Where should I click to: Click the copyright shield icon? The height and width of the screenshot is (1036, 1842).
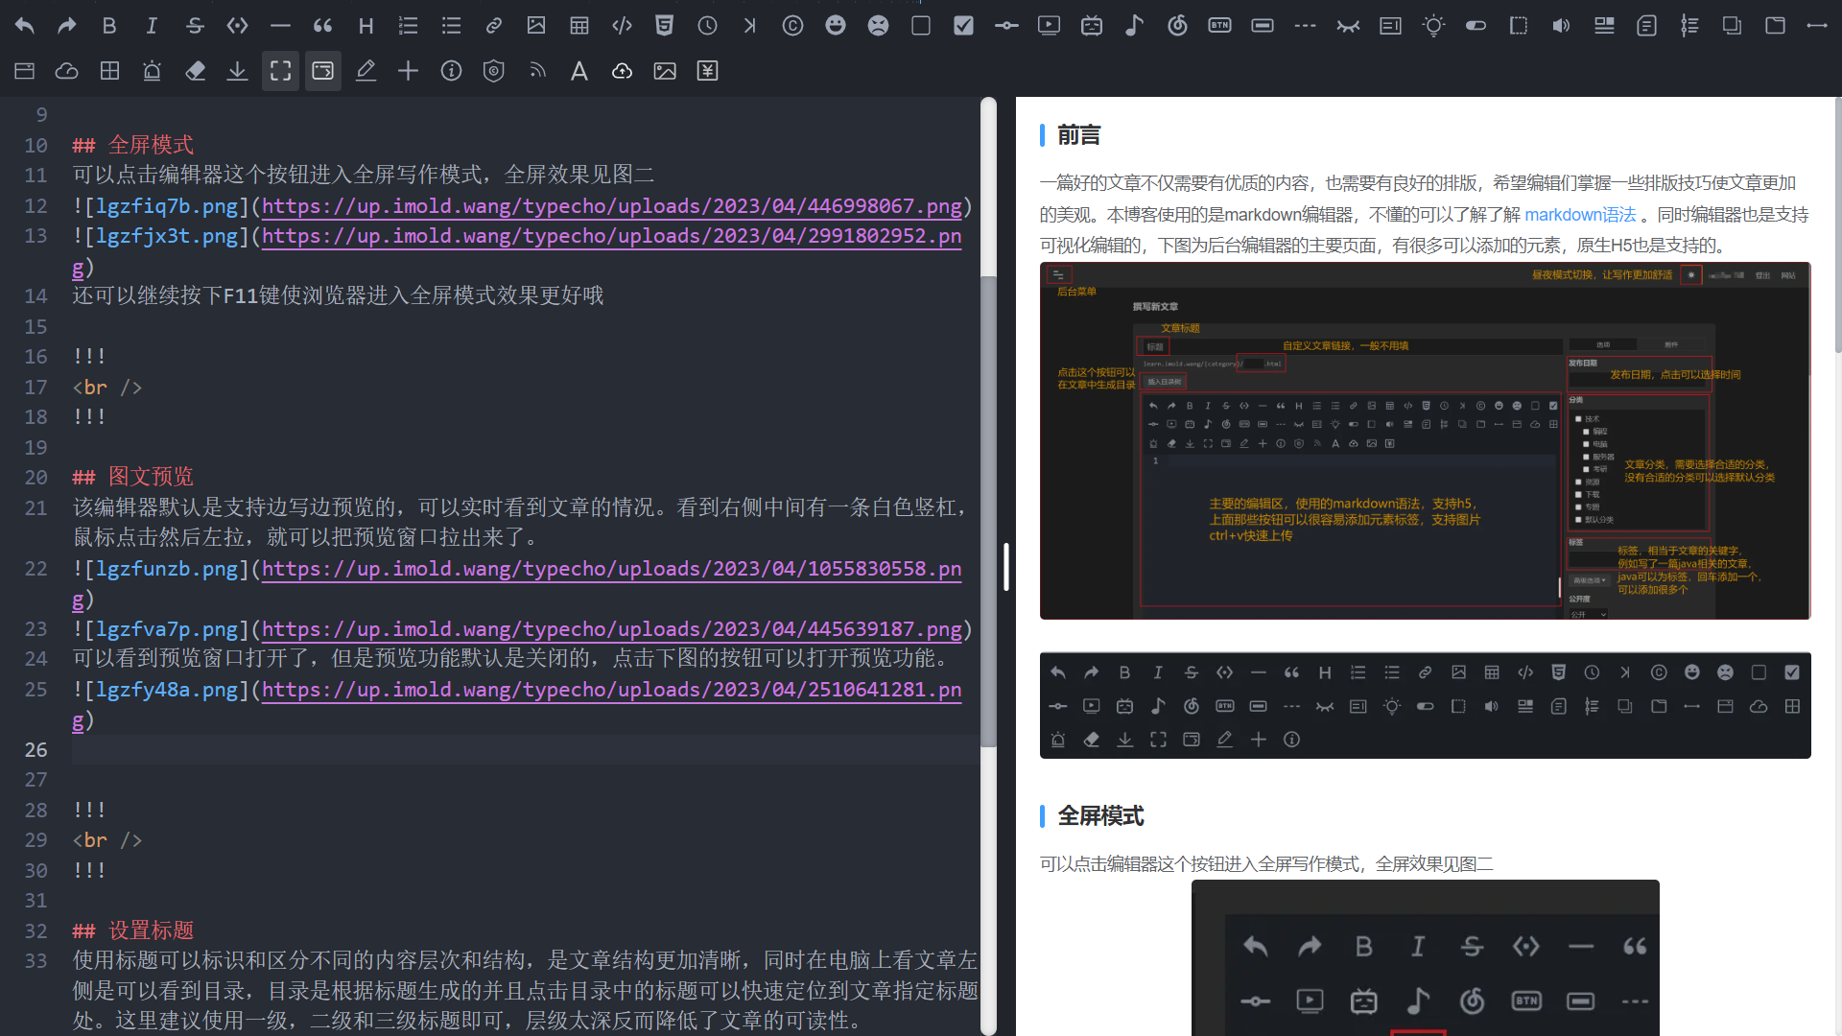(493, 70)
